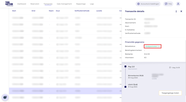186x102 pixels.
Task: Click the TooGethr Parking logo
Action: click(x=9, y=4)
